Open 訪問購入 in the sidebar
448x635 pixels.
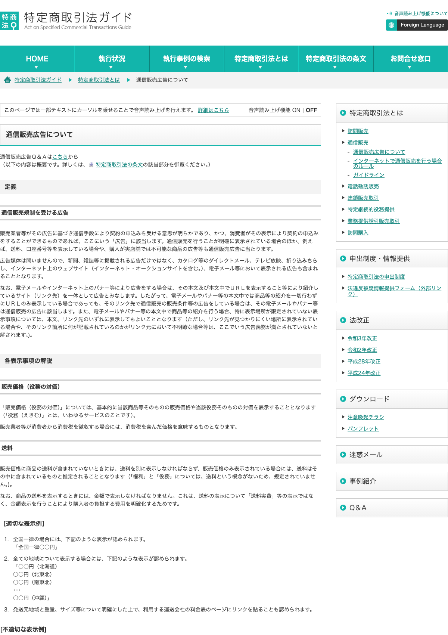358,233
